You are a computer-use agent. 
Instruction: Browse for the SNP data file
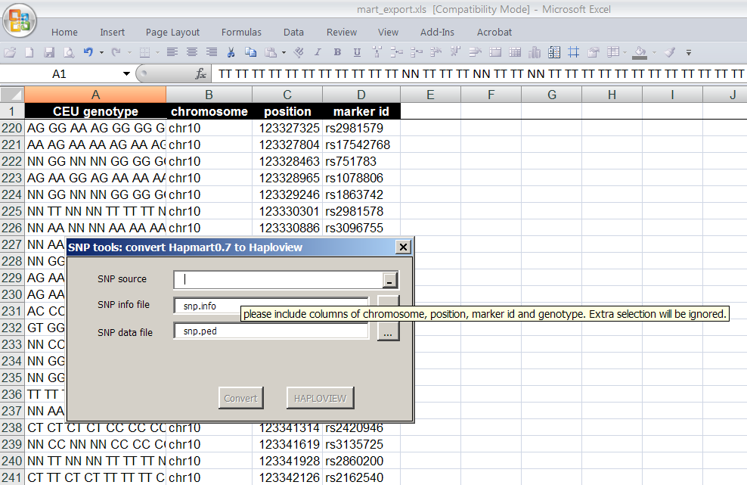pyautogui.click(x=389, y=332)
